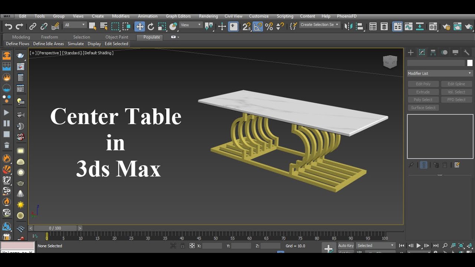The height and width of the screenshot is (267, 475).
Task: Choose the Select Object tool
Action: 92,26
